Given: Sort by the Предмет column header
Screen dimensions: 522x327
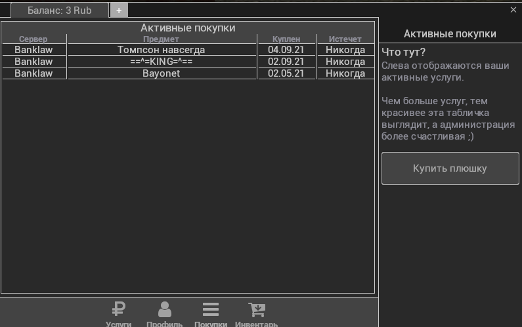Looking at the screenshot, I should 161,39.
